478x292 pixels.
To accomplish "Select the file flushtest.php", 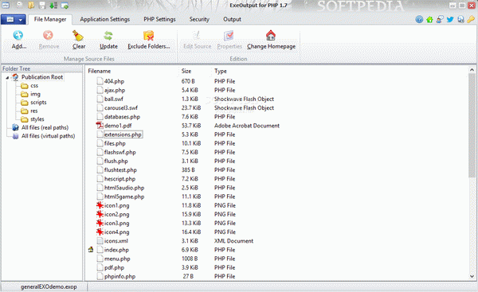I will pos(120,170).
